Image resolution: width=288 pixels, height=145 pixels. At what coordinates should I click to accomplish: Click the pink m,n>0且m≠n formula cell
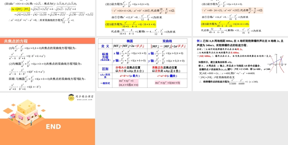coord(128,83)
